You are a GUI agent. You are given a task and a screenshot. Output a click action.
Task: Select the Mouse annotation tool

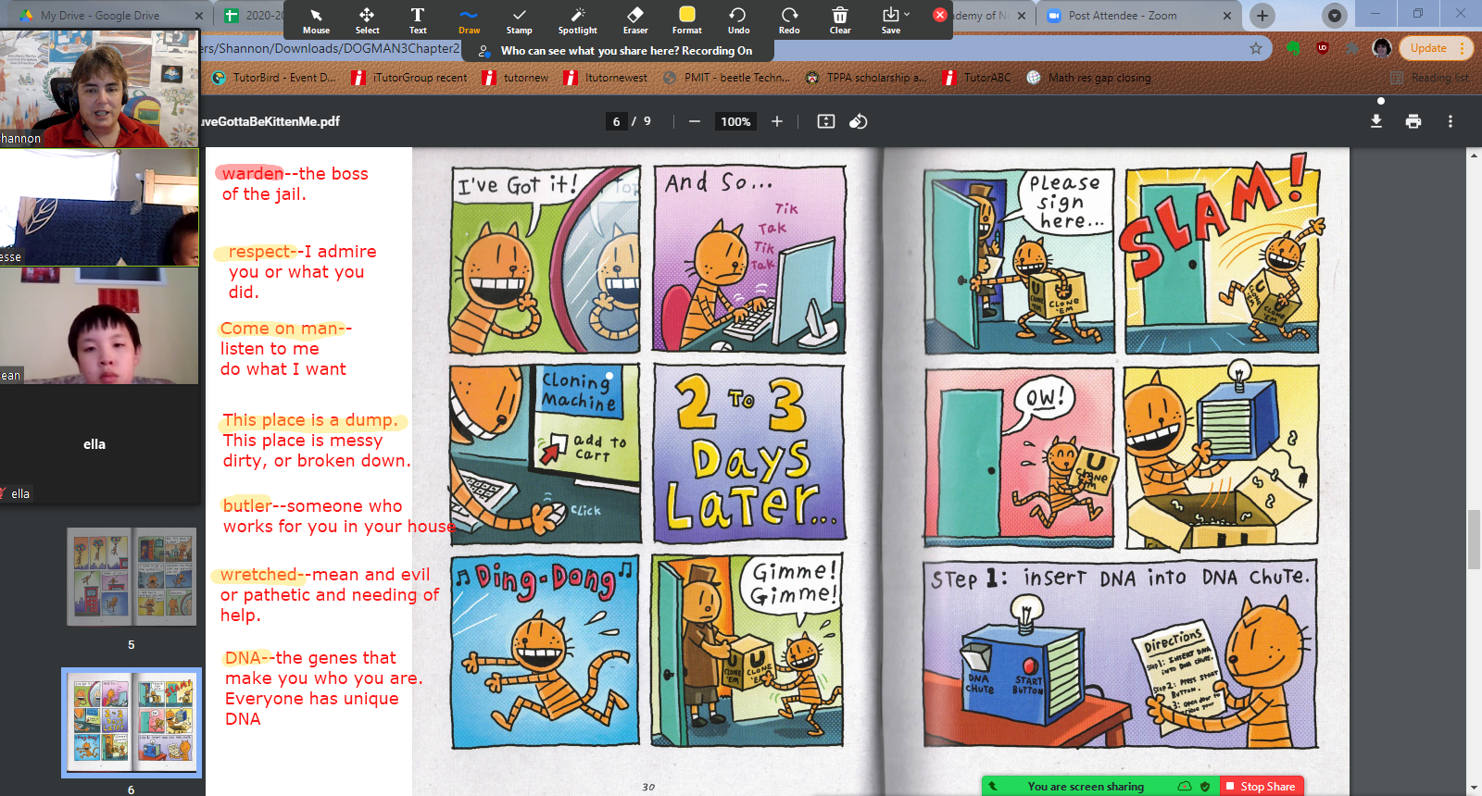pos(316,20)
